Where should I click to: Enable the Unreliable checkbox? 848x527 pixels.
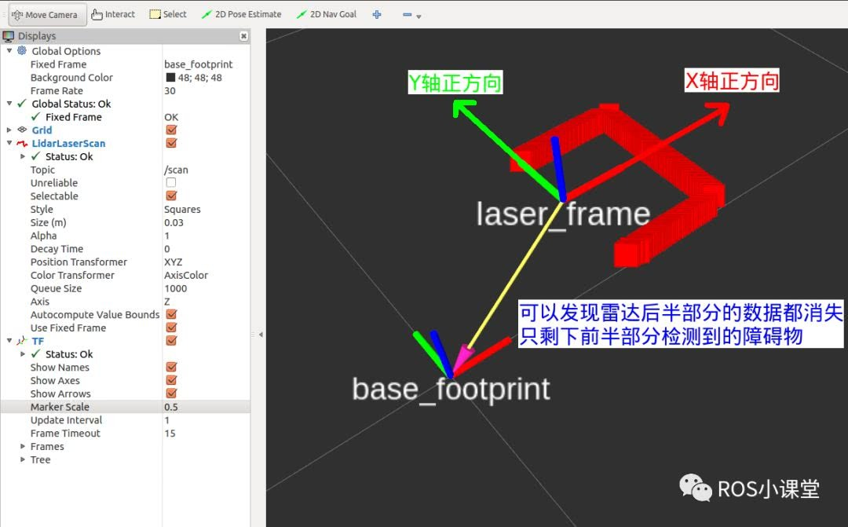point(171,182)
